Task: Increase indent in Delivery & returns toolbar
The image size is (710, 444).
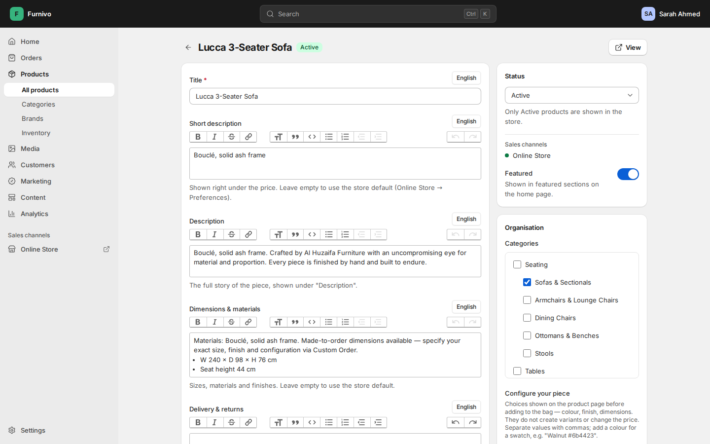Action: pos(379,422)
